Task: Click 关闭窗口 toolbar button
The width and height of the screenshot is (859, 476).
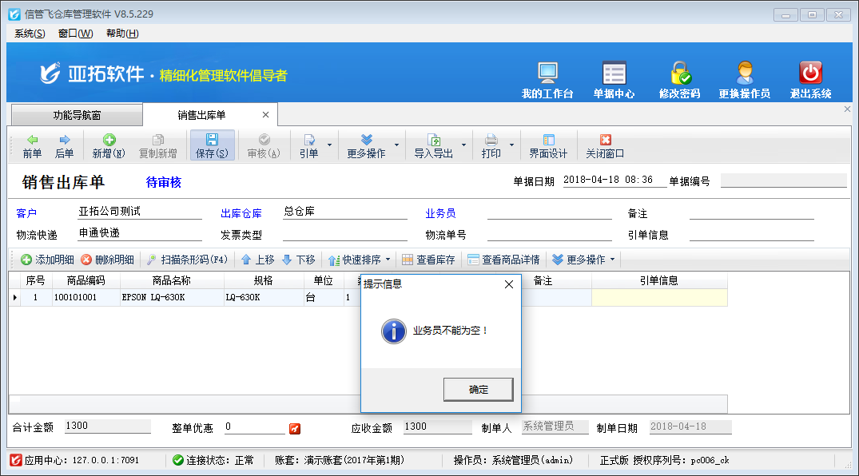Action: 605,145
